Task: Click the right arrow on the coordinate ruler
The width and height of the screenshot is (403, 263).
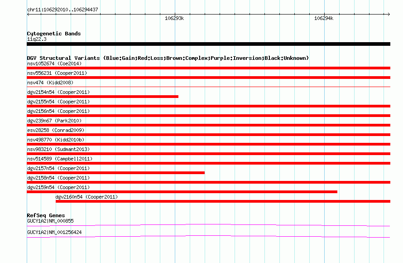Action: click(x=389, y=14)
